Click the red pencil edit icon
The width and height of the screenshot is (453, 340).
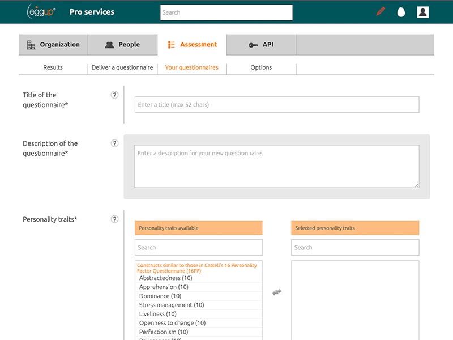[x=381, y=11]
